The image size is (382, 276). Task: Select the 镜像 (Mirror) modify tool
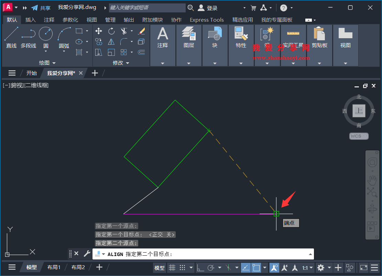[111, 42]
